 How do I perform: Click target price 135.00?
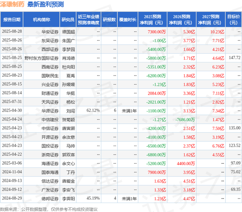tap(235, 128)
